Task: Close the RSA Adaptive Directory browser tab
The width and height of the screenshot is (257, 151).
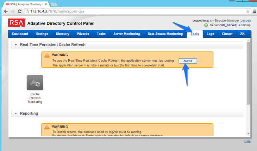Action: coord(46,4)
